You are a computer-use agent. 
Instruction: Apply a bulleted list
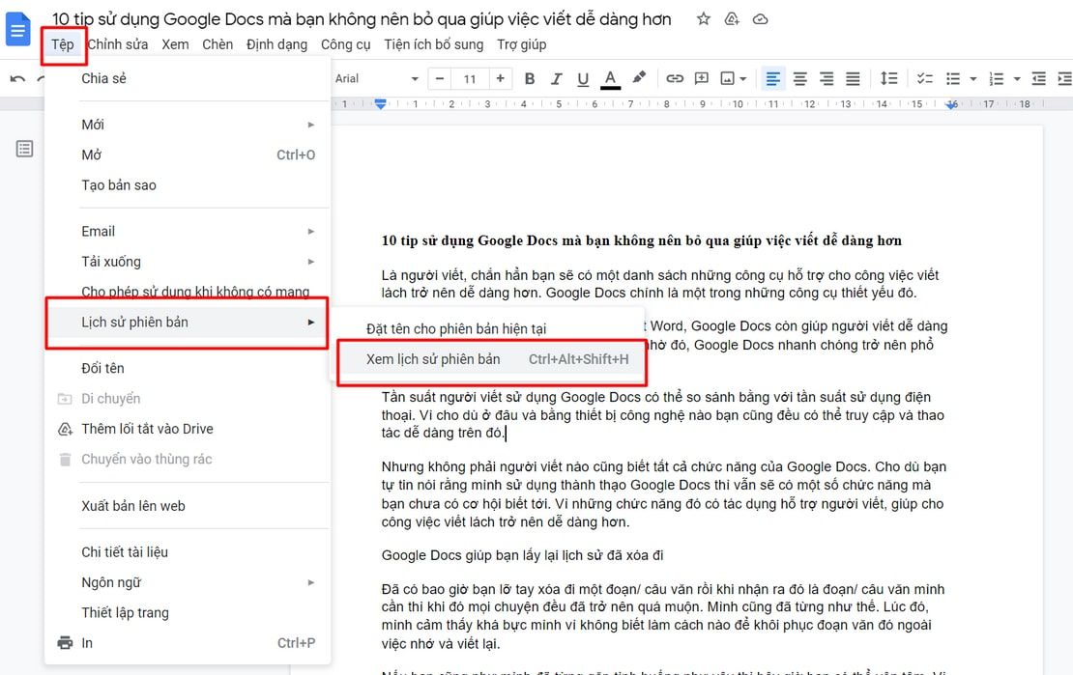pyautogui.click(x=952, y=78)
